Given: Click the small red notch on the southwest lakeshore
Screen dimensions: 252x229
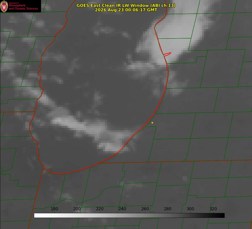Looking at the screenshot, I should [48, 171].
